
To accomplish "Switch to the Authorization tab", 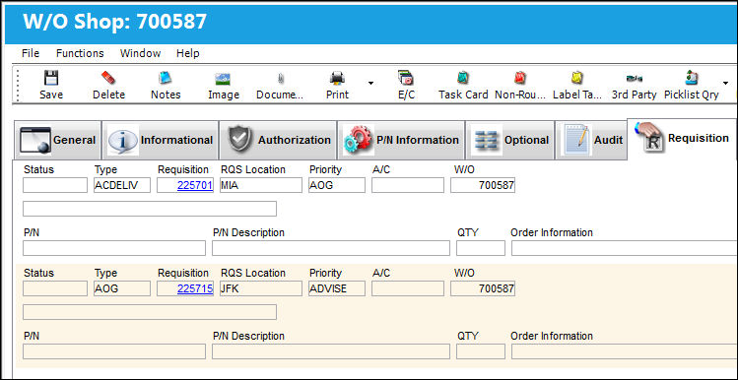I will click(x=278, y=140).
